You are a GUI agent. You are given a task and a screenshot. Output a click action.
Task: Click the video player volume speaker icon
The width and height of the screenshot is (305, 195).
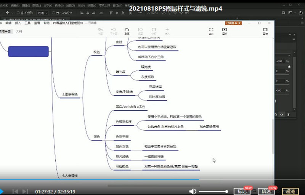click(193, 192)
